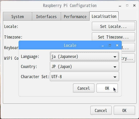Click the Character Set: label
Viewport: 139px width, 119px height.
[x=35, y=77]
